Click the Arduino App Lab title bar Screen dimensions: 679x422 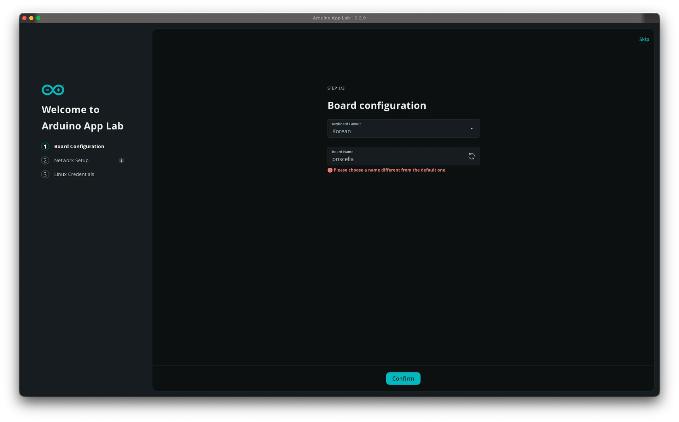338,18
